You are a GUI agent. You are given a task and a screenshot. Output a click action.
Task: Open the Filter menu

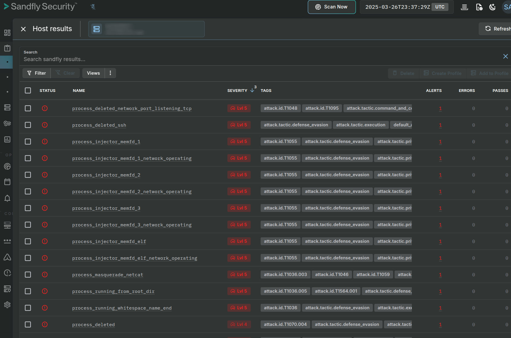click(x=36, y=73)
